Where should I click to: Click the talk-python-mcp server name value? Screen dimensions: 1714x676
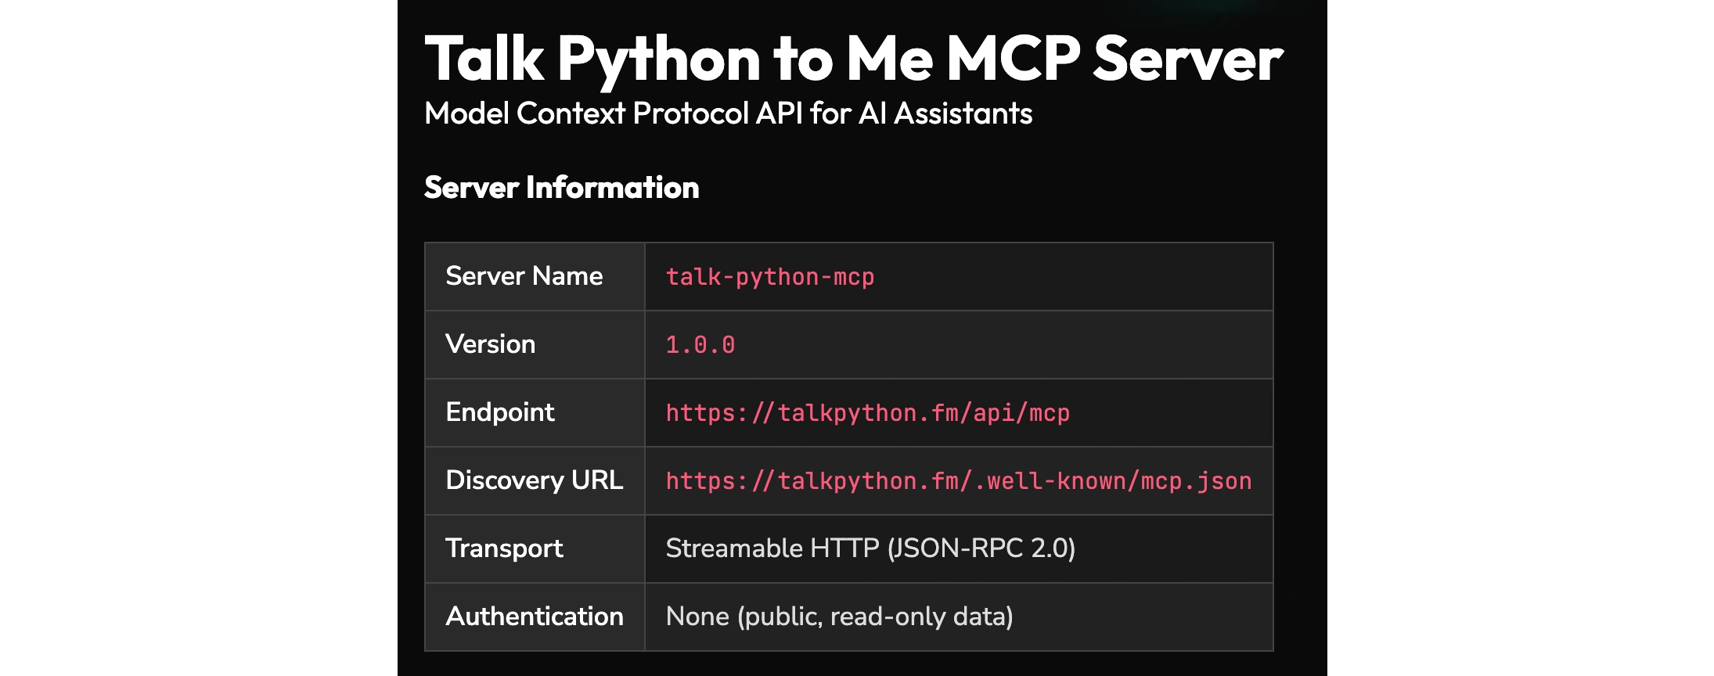pos(769,277)
